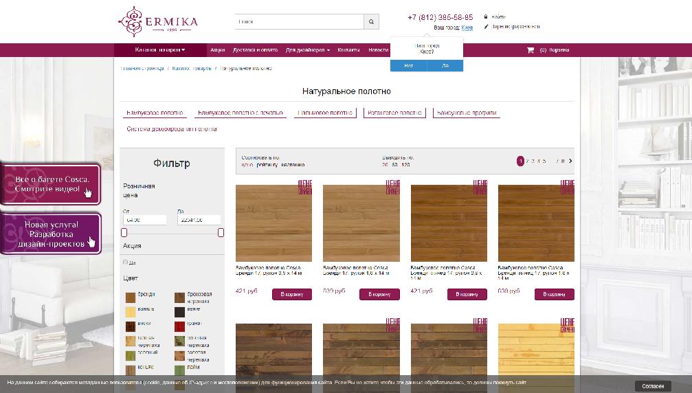Go to page 2 in pagination
692x393 pixels.
coord(527,161)
